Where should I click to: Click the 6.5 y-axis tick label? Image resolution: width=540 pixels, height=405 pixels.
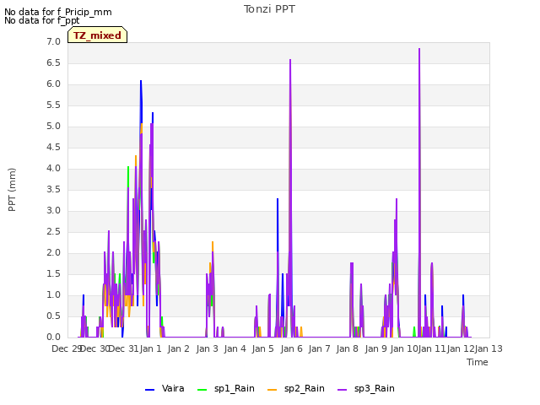(53, 63)
